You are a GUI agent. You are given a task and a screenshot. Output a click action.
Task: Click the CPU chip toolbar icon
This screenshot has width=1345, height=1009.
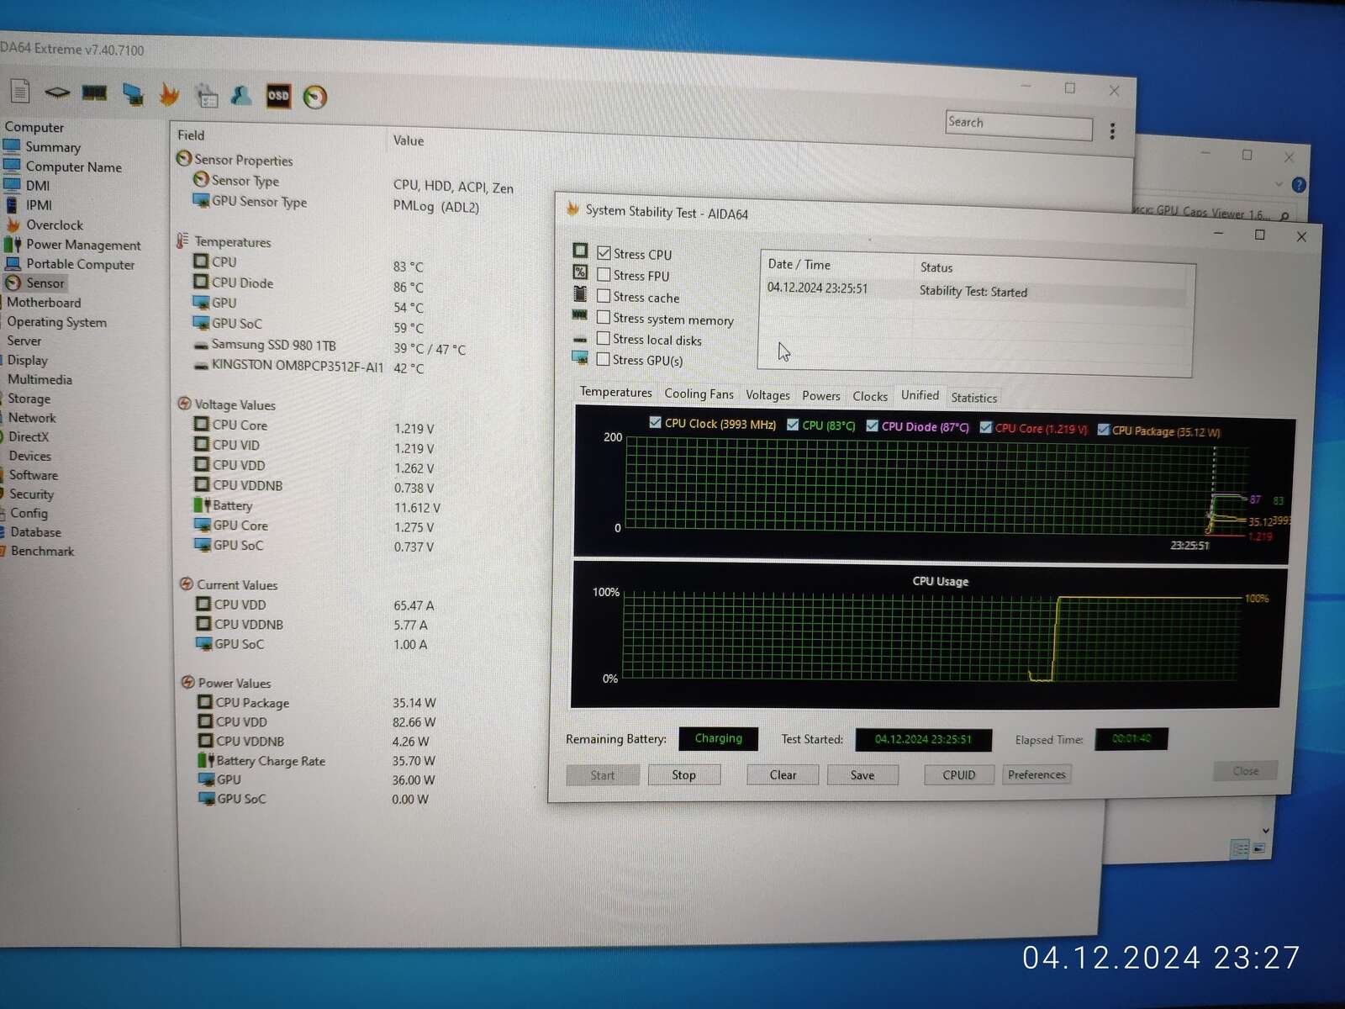57,92
